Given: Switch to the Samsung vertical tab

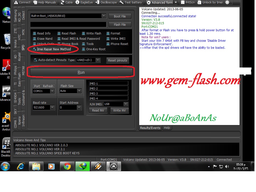Looking at the screenshot, I should [x=15, y=16].
